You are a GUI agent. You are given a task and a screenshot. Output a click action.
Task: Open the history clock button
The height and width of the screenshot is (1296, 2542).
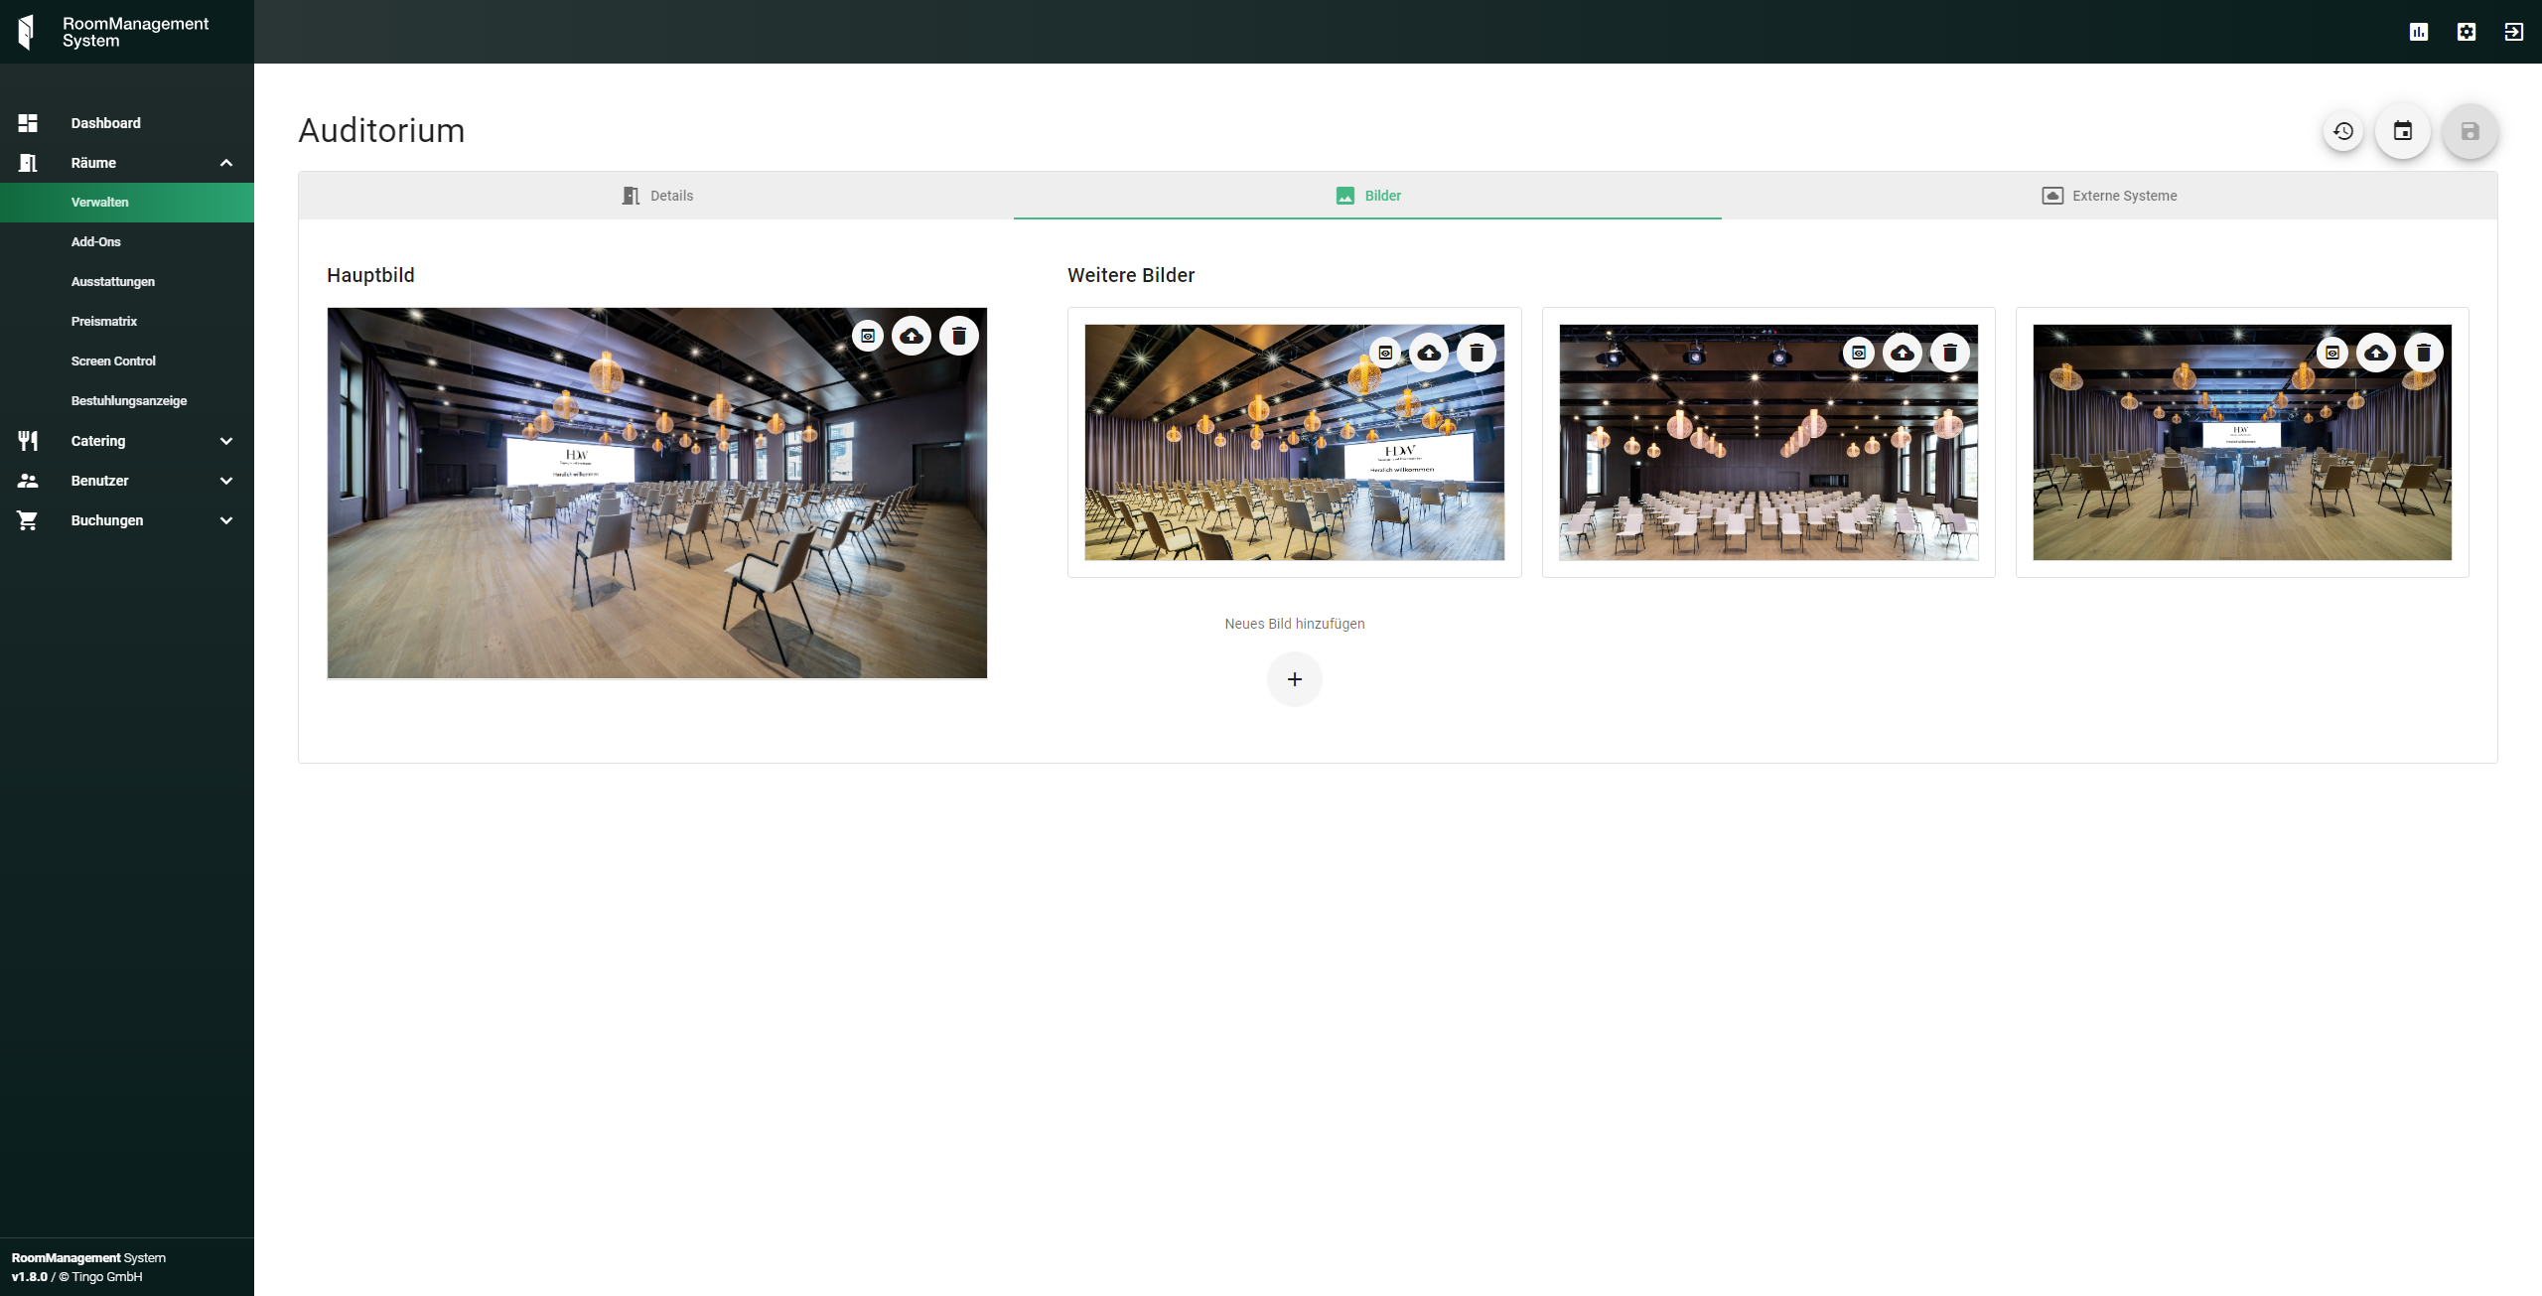pyautogui.click(x=2343, y=131)
